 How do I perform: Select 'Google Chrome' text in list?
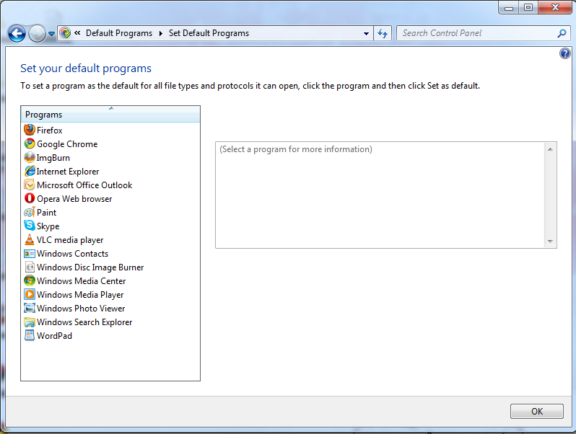point(67,143)
